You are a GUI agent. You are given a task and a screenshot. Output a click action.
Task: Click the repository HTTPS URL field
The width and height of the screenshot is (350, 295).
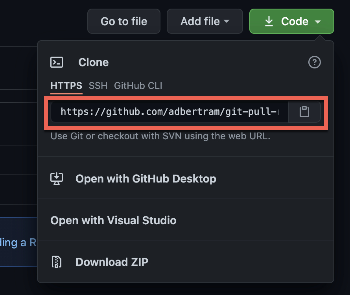pyautogui.click(x=169, y=112)
